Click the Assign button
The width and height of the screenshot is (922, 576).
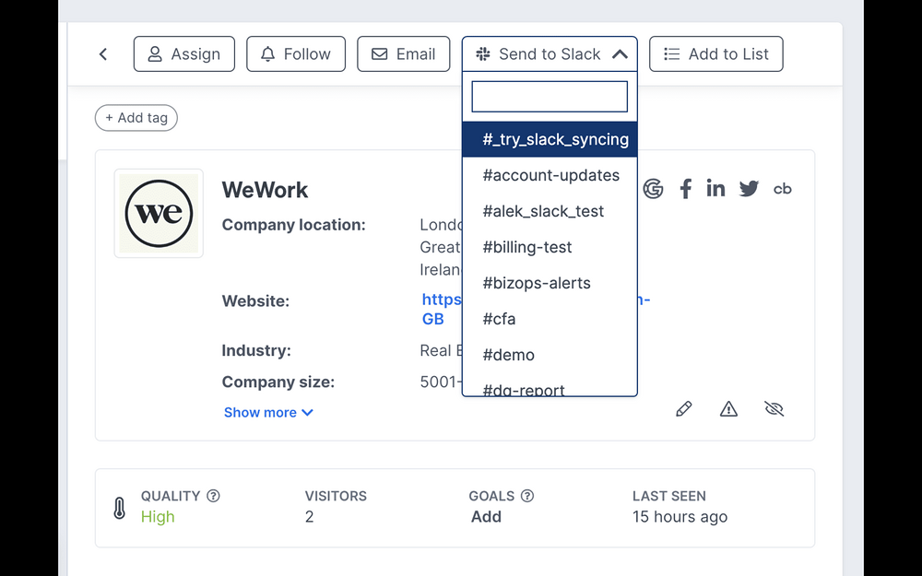(184, 54)
